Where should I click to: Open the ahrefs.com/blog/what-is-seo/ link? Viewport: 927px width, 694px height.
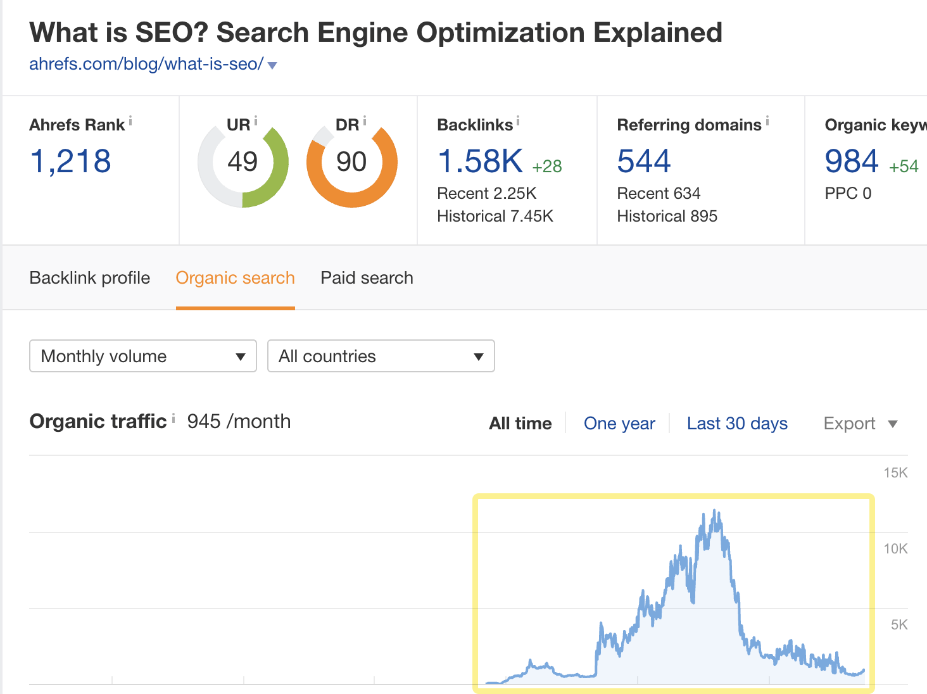147,63
